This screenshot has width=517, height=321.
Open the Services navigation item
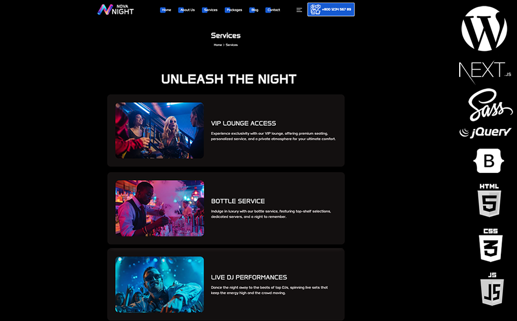209,10
